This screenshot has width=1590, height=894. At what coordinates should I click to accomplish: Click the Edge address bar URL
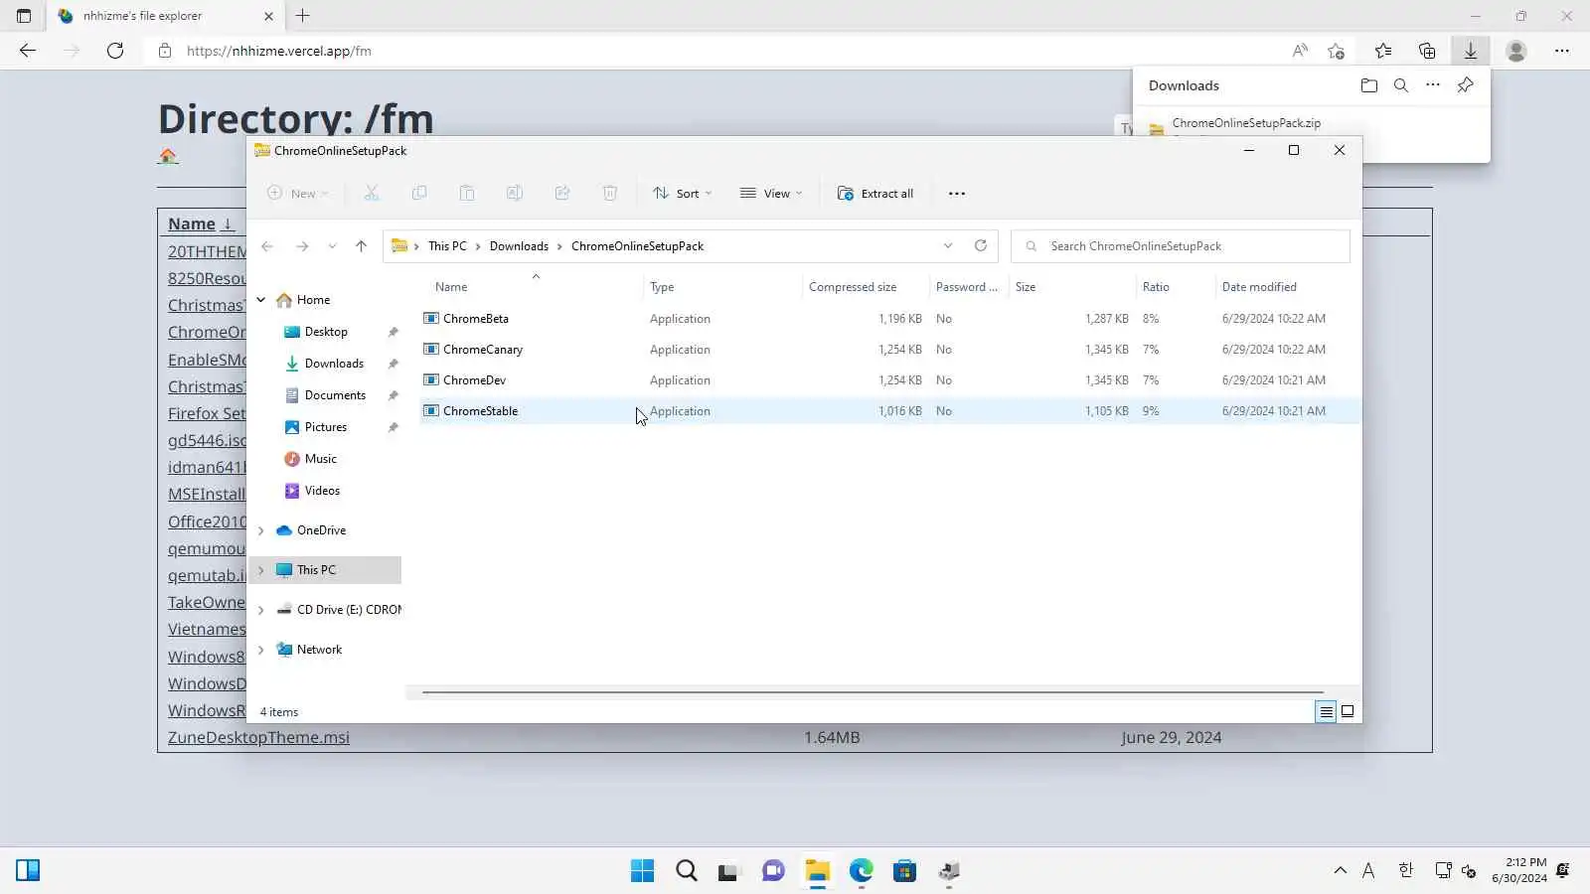pyautogui.click(x=279, y=51)
